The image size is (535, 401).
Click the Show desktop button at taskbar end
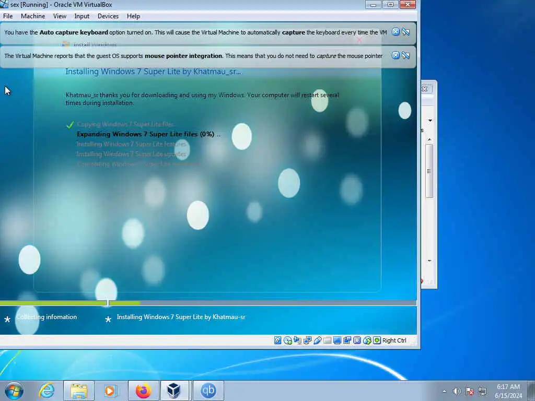[x=531, y=391]
